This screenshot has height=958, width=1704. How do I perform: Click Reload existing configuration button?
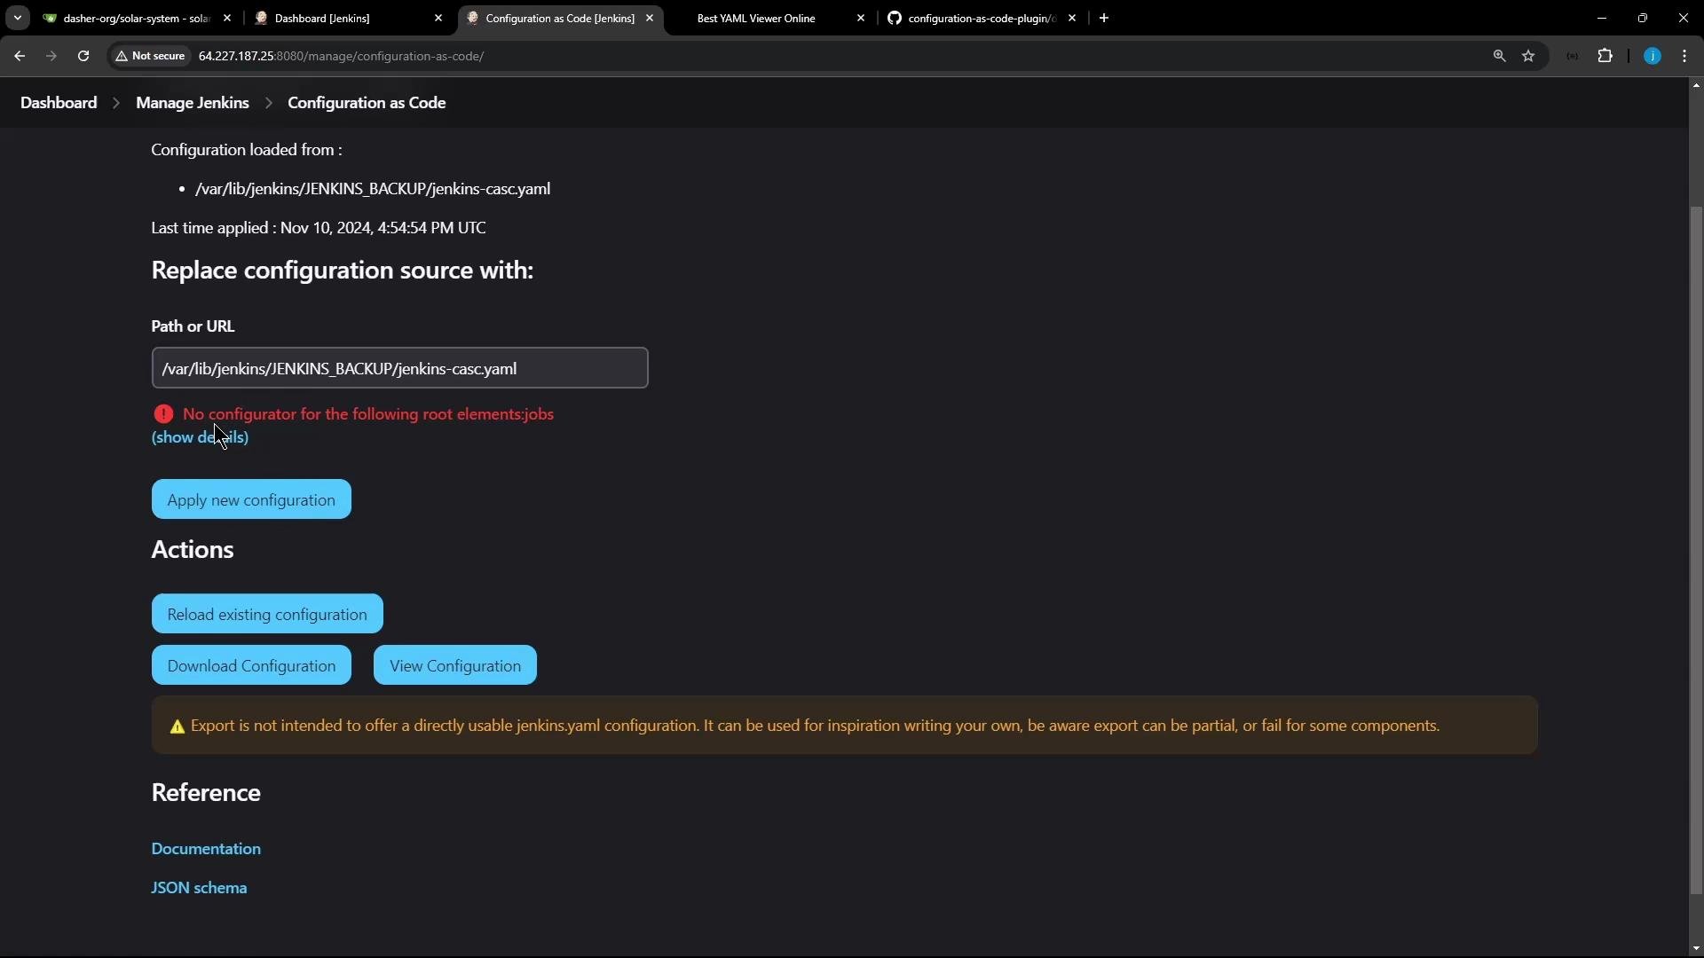point(267,614)
